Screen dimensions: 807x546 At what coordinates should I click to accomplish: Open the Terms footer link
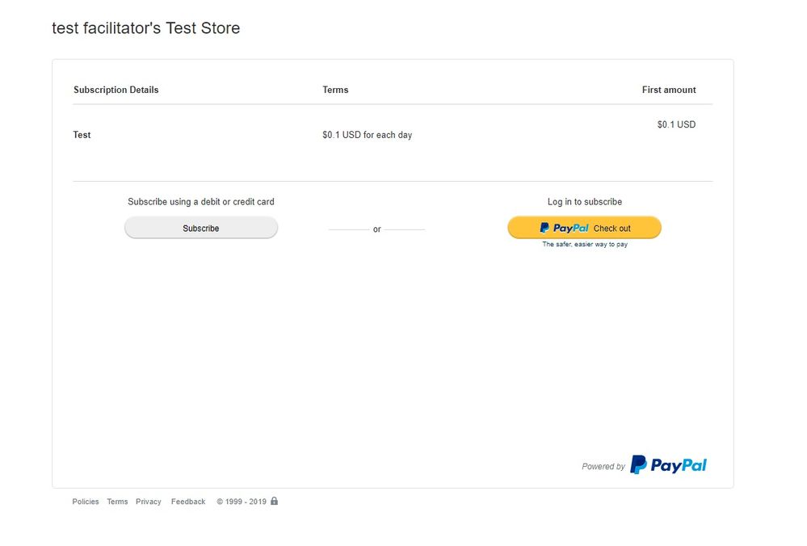(117, 502)
